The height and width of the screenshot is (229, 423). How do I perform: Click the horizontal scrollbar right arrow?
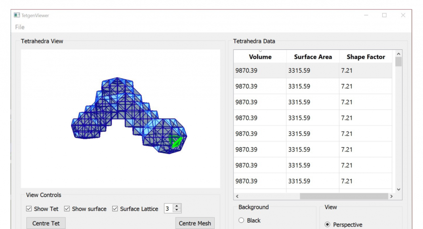point(391,196)
